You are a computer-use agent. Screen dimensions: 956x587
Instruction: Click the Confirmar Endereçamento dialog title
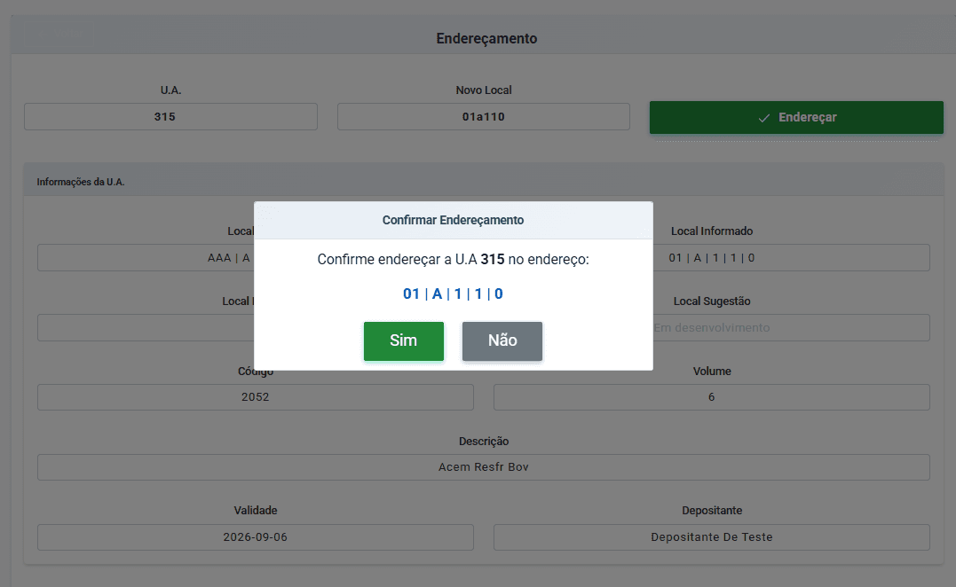pos(453,220)
